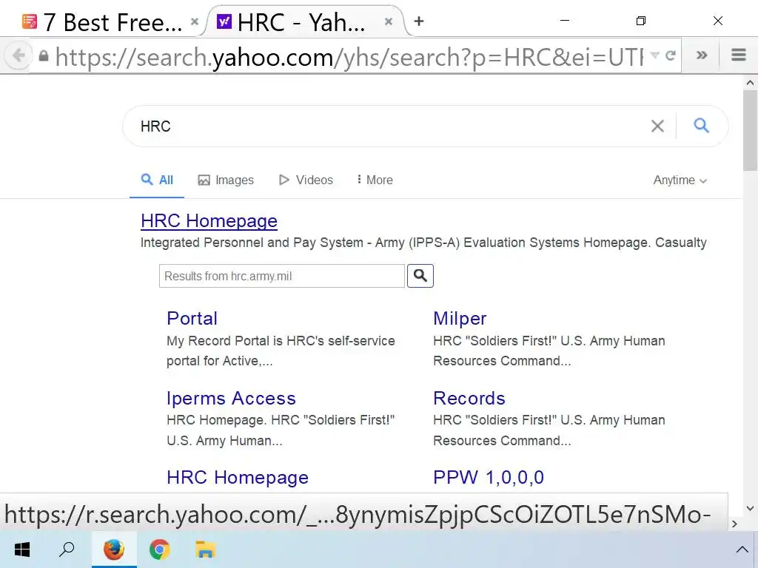Viewport: 758px width, 568px height.
Task: Open the Records sitelink
Action: 469,398
